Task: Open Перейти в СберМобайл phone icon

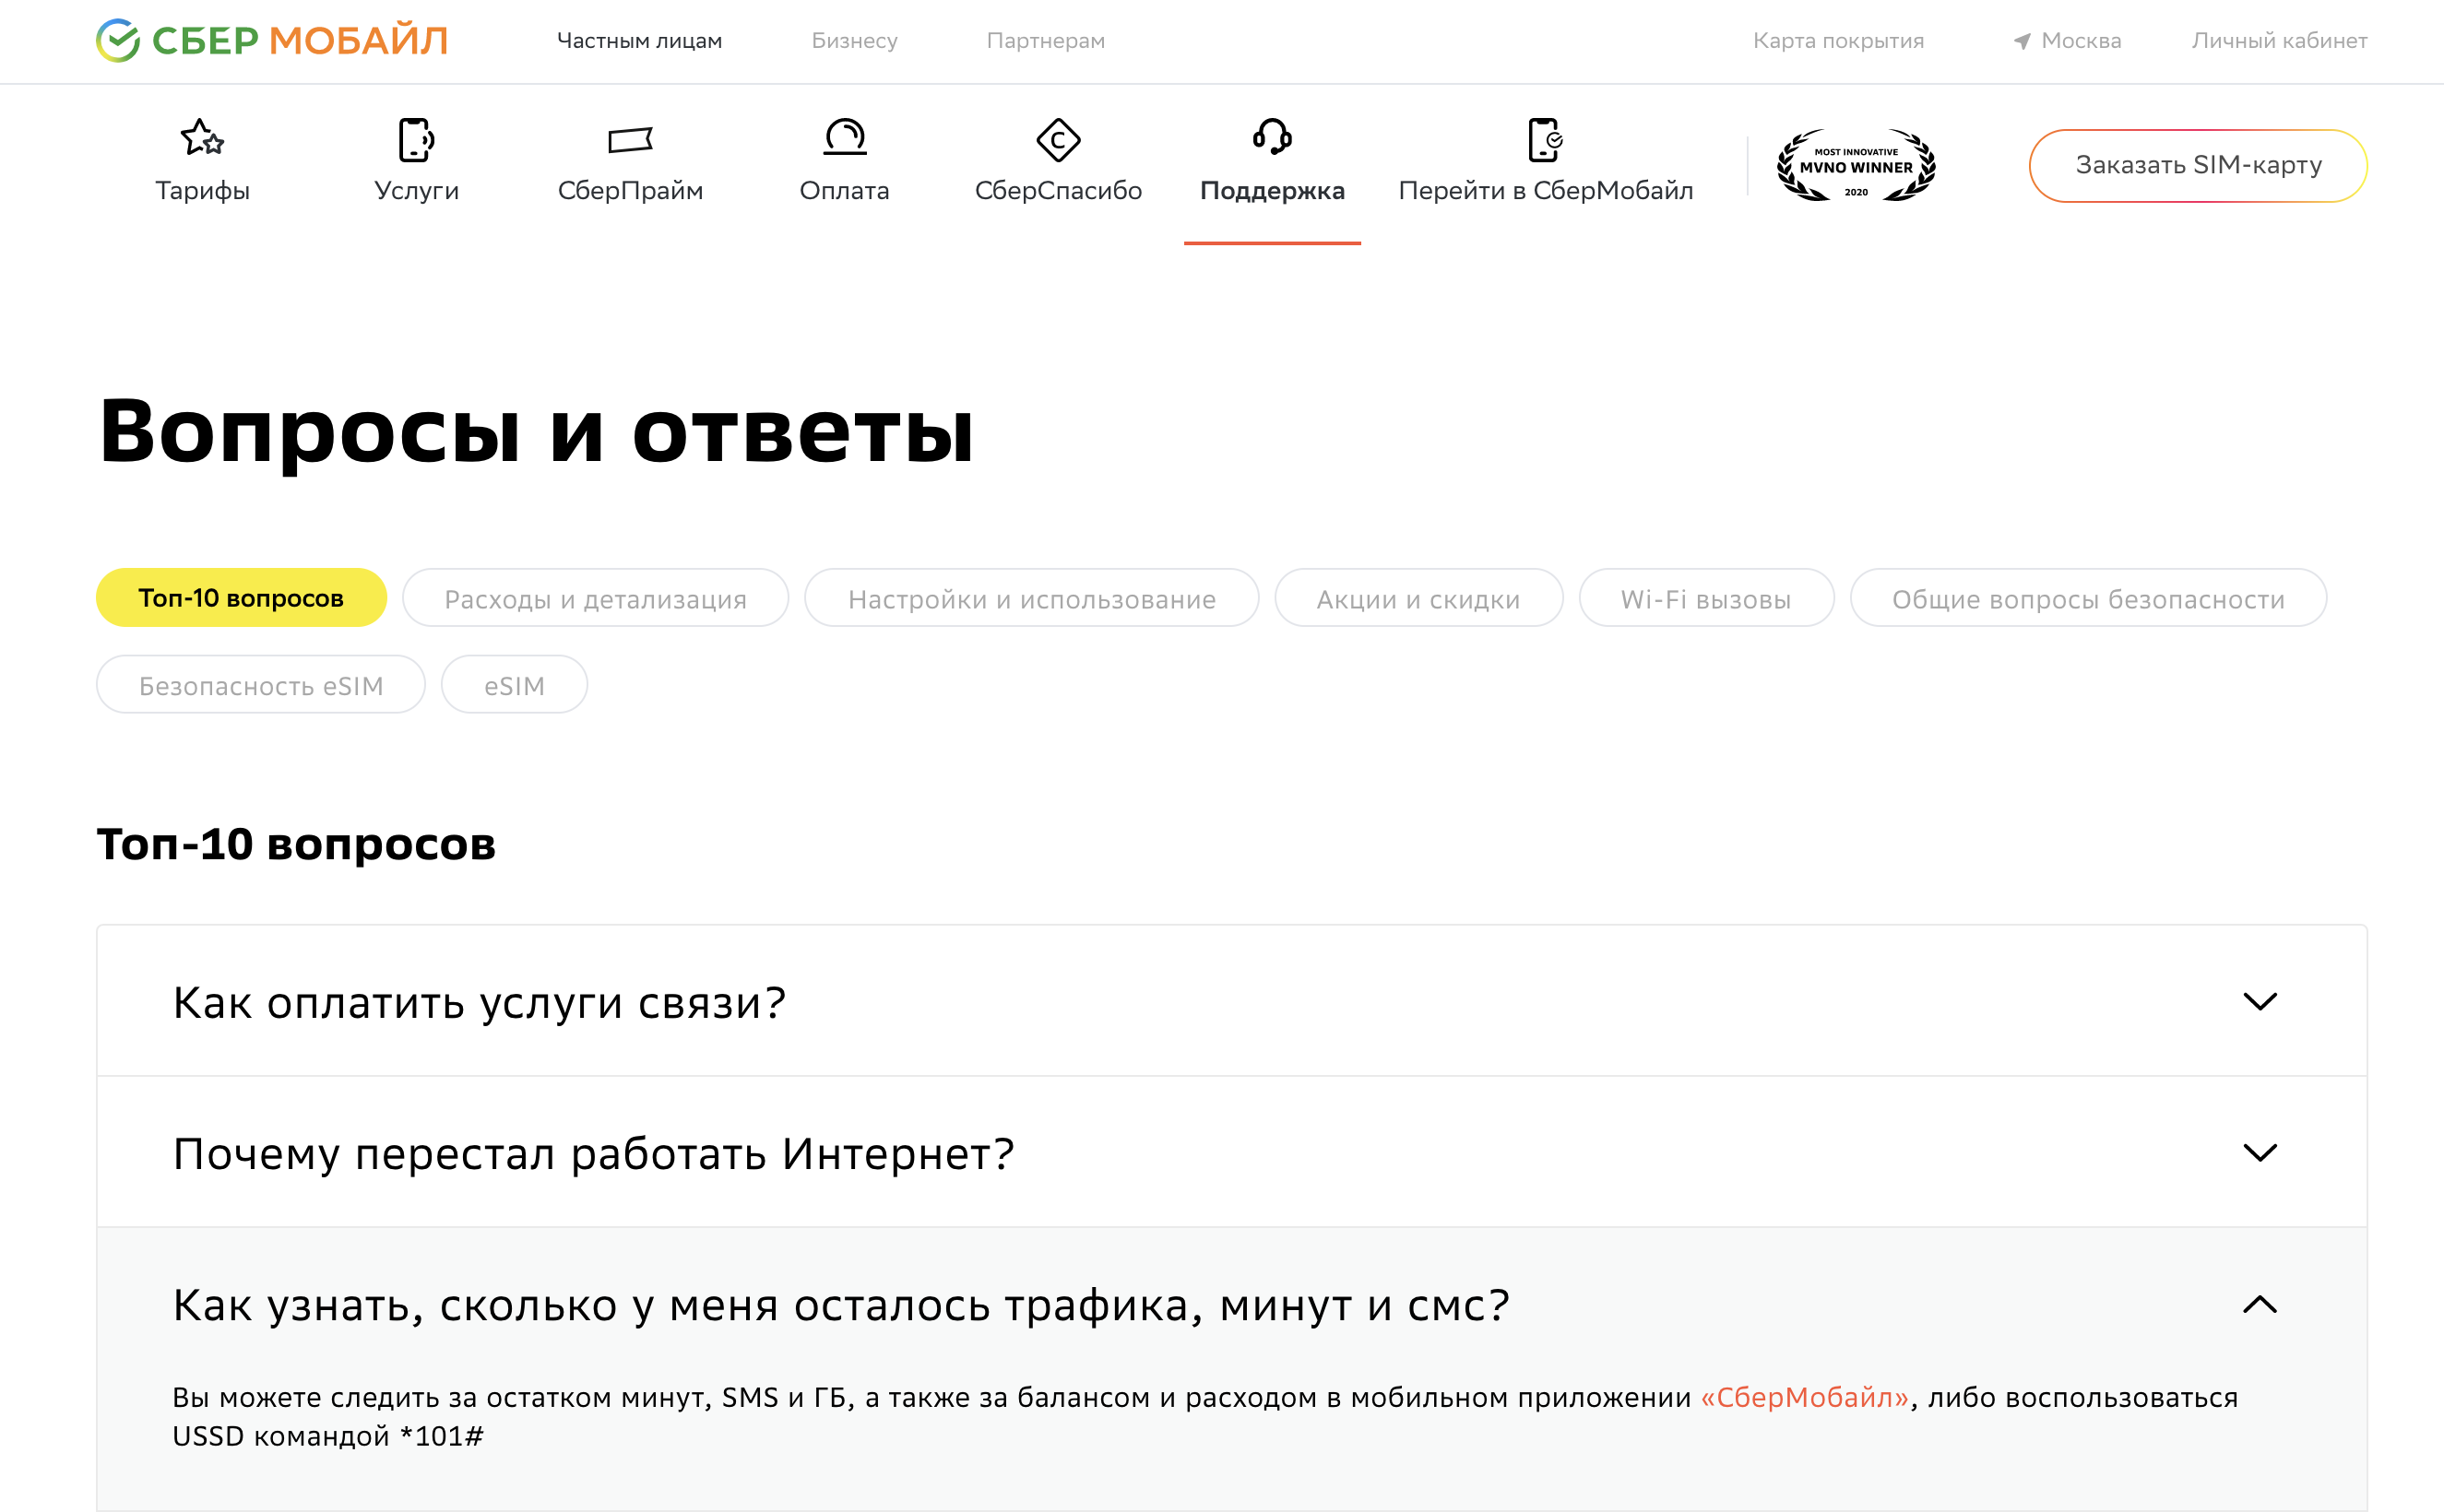Action: pos(1547,140)
